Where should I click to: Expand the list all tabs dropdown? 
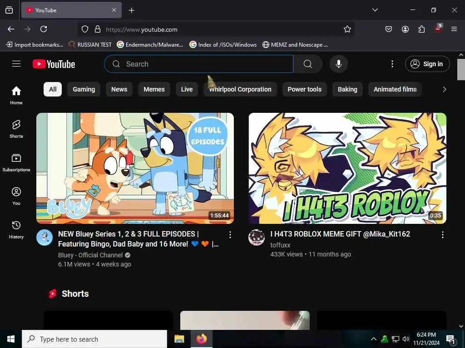point(375,10)
